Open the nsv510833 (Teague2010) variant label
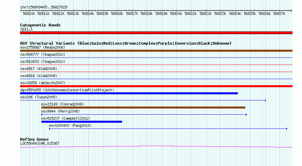Image resolution: width=302 pixels, height=166 pixels. point(43,62)
